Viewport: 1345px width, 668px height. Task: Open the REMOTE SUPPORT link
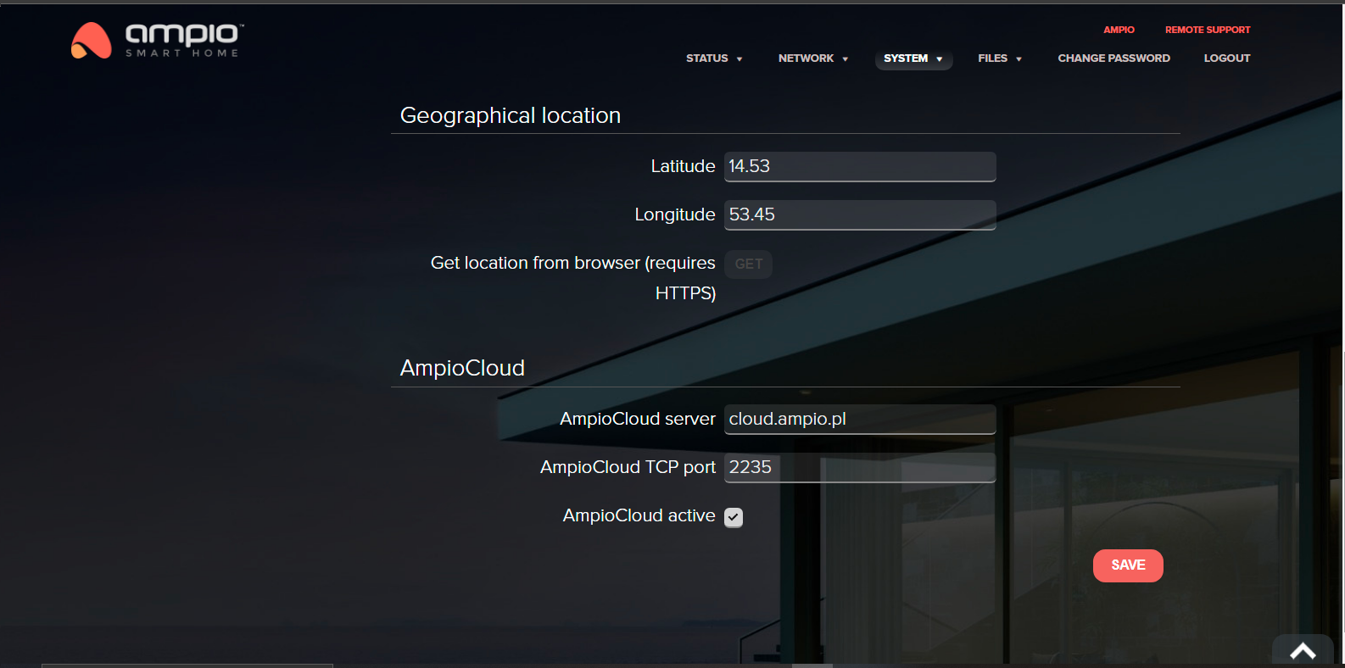point(1208,30)
